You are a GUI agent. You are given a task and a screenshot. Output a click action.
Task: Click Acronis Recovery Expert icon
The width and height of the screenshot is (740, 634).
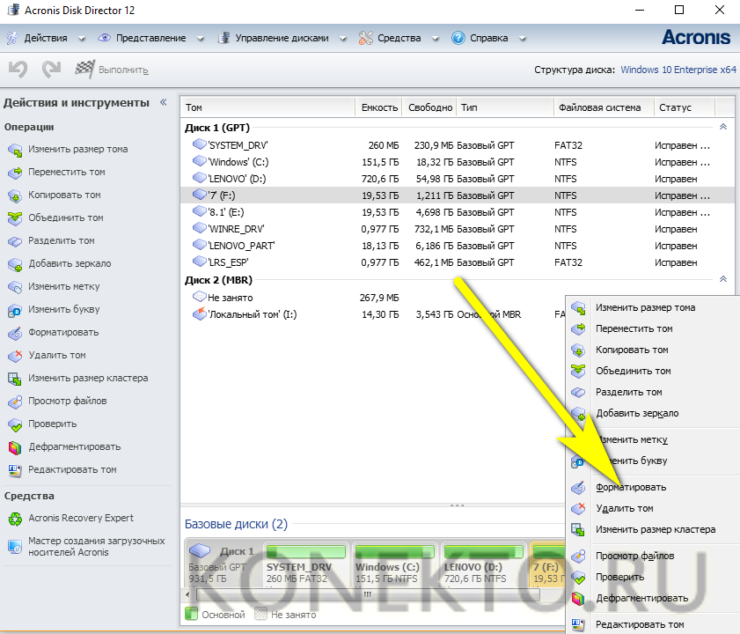[15, 519]
